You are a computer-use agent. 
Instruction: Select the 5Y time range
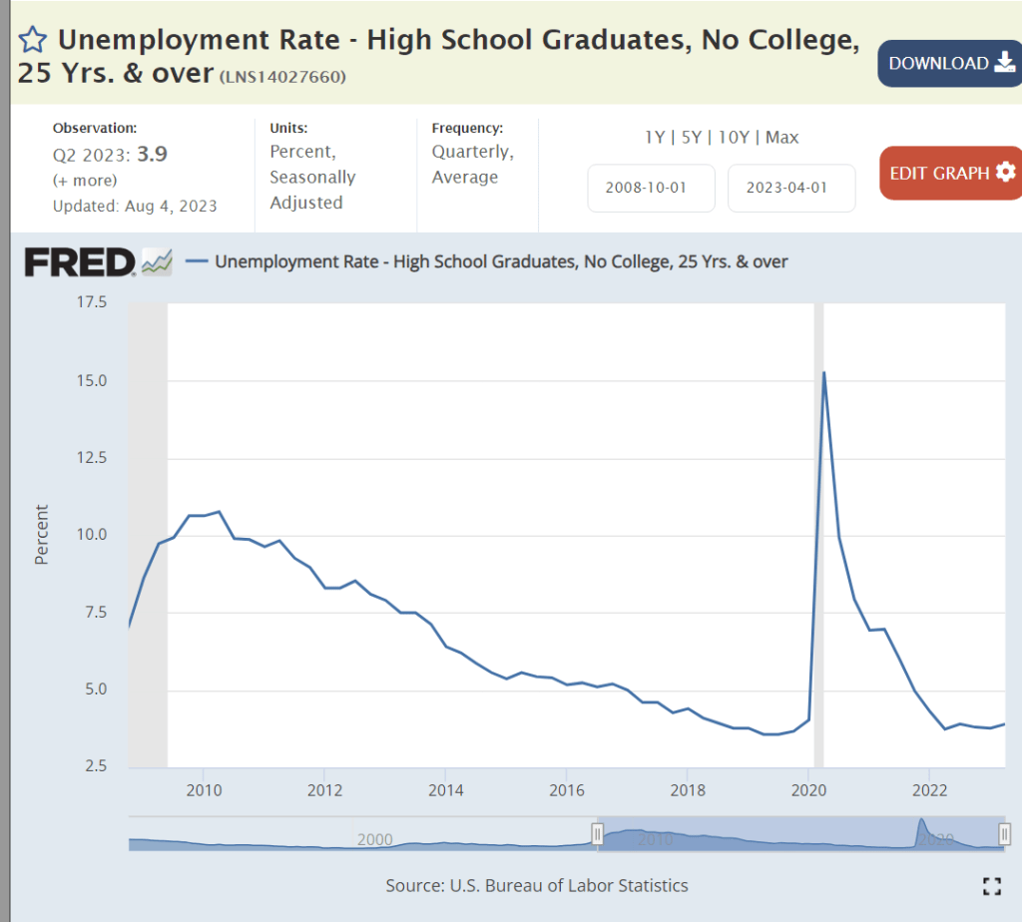(x=691, y=138)
